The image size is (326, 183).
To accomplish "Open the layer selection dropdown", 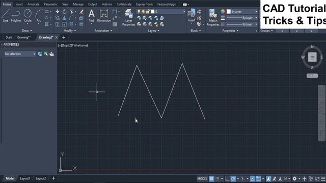I will tap(184, 11).
